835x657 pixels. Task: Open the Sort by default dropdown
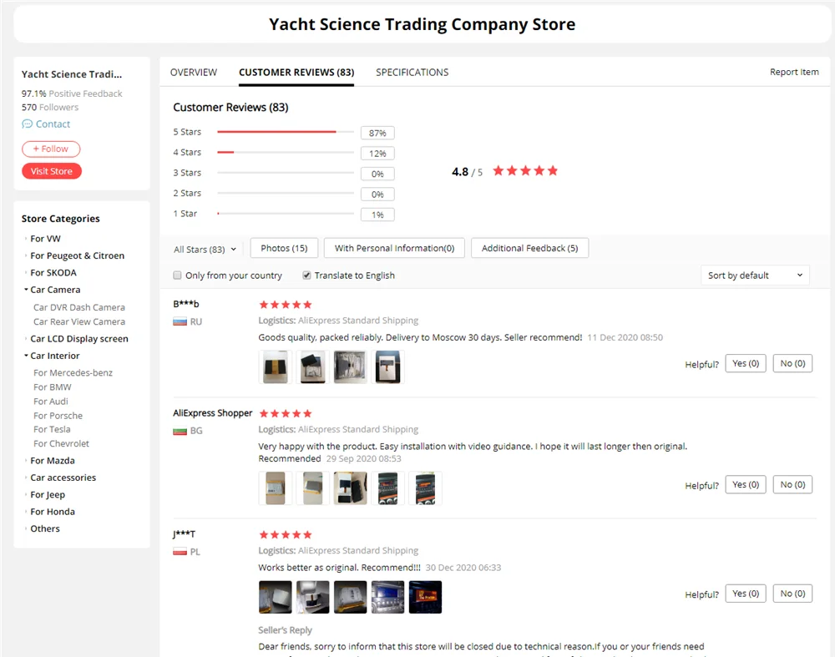[755, 275]
